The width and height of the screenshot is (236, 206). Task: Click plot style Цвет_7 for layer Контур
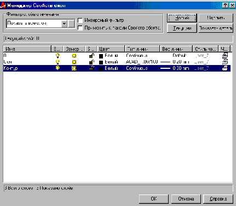[202, 68]
